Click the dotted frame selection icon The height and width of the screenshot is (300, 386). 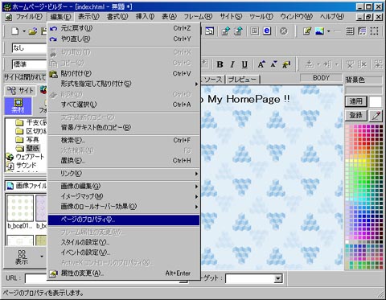click(x=374, y=31)
